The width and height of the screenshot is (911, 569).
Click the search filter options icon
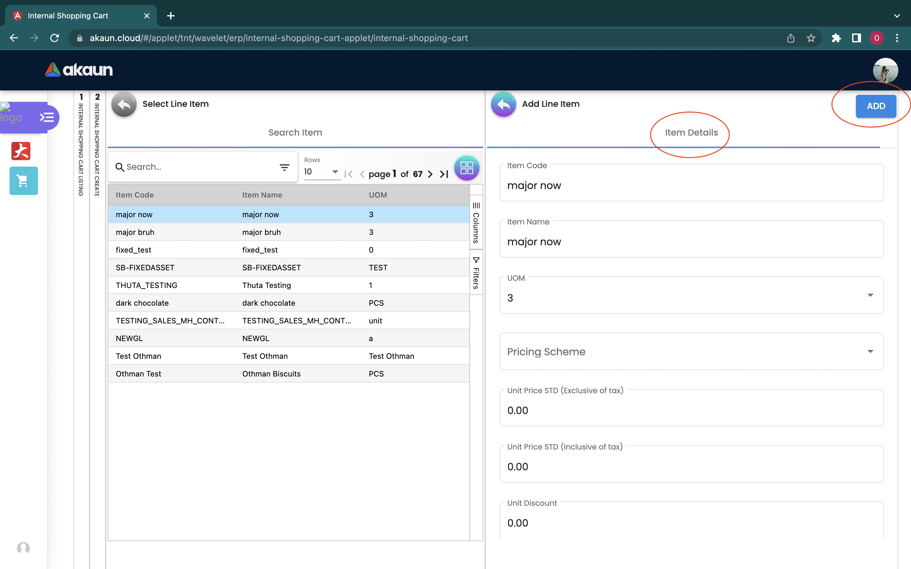[x=284, y=167]
